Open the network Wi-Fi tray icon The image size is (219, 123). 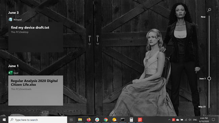point(186,120)
